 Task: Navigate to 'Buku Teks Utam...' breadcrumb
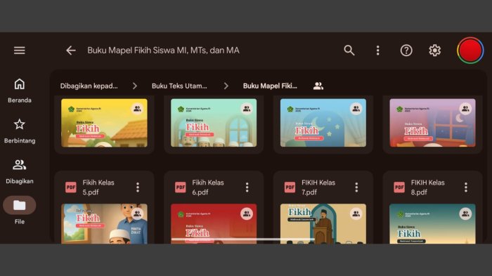click(x=179, y=86)
